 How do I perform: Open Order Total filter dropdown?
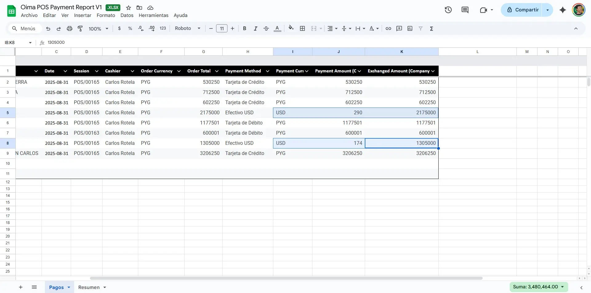[x=217, y=71]
